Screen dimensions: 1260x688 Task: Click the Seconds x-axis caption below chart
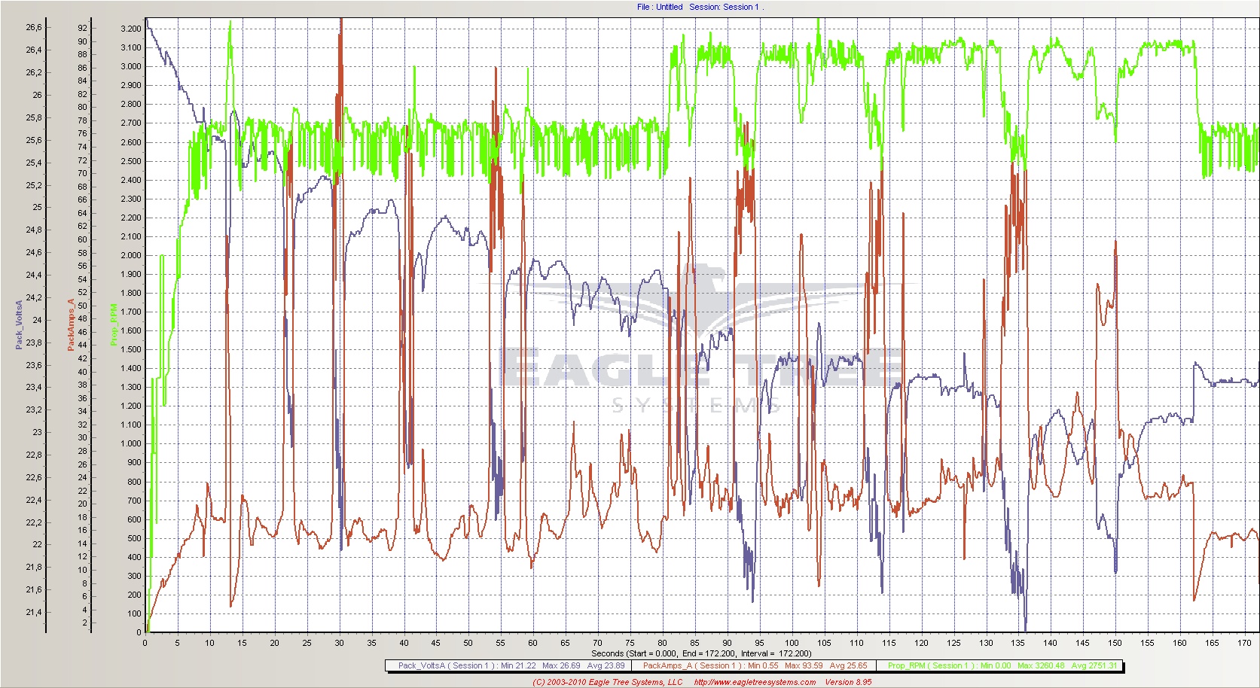point(701,653)
